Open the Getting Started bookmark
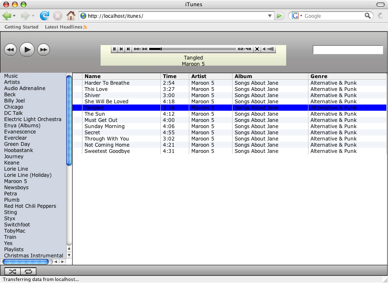Screen dimensions: 388x283 [21, 27]
